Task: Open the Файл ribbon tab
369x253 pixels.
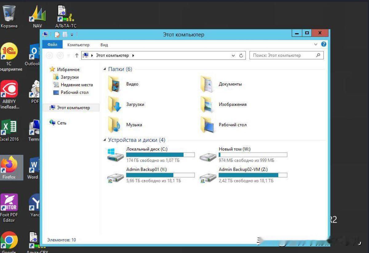Action: (x=52, y=45)
